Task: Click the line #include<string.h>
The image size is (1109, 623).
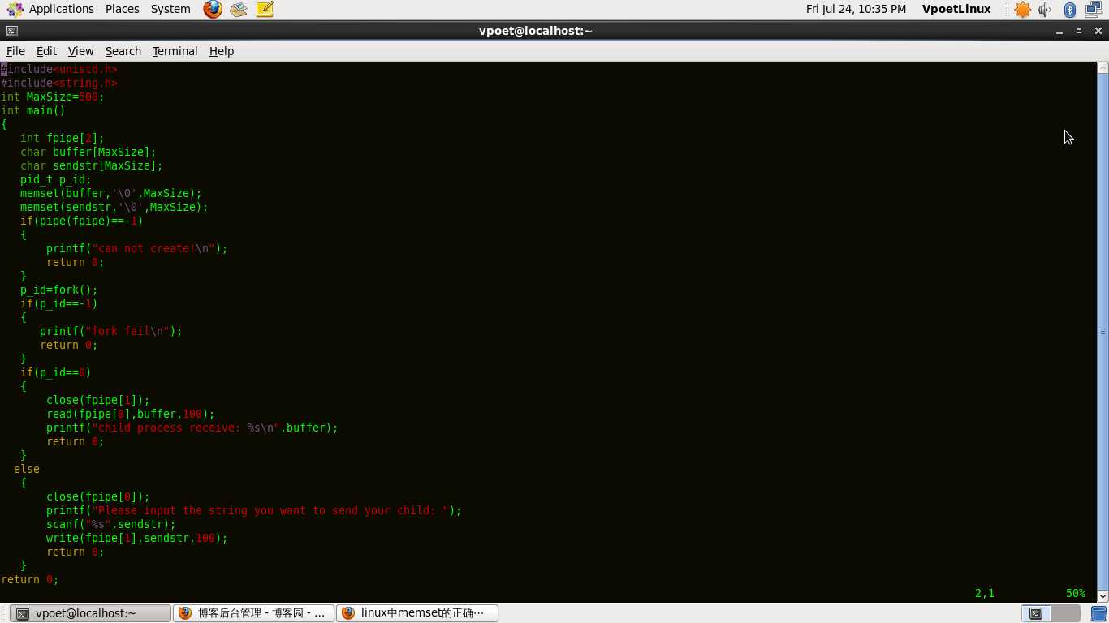Action: 59,83
